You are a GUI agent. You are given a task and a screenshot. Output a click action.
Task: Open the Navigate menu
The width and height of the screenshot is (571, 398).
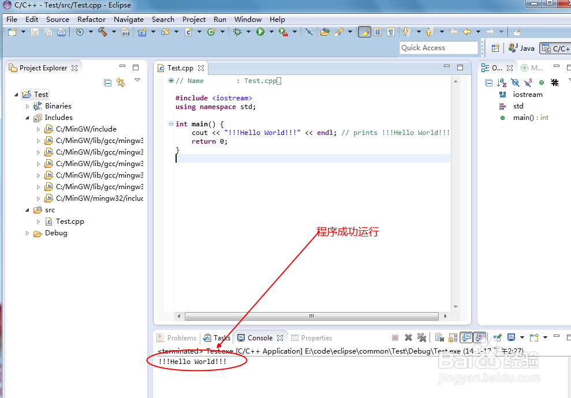click(129, 19)
